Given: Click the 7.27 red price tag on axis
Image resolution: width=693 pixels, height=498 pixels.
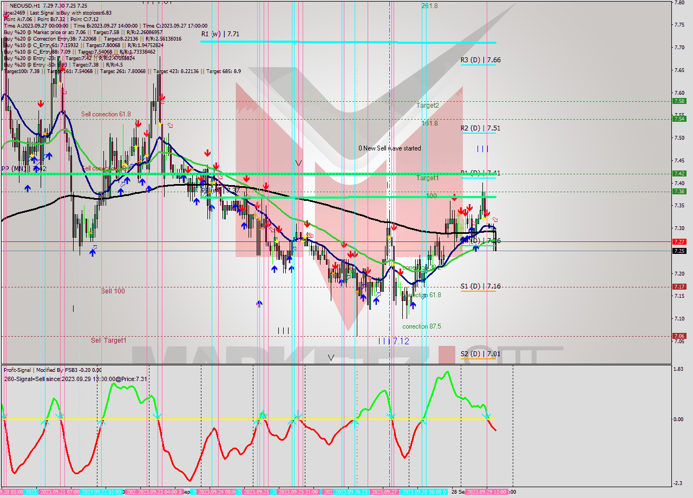Looking at the screenshot, I should coord(679,241).
